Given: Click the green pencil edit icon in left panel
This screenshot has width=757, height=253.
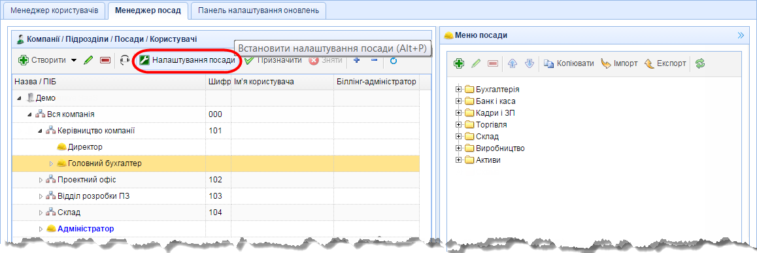Looking at the screenshot, I should (x=88, y=60).
